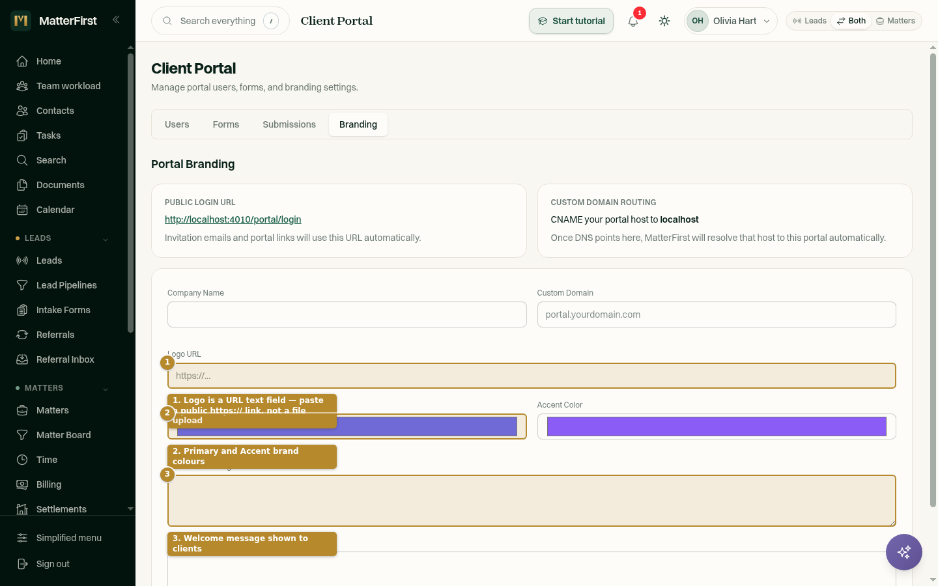This screenshot has width=938, height=586.
Task: Select the Matters view mode in the header
Action: click(x=896, y=21)
